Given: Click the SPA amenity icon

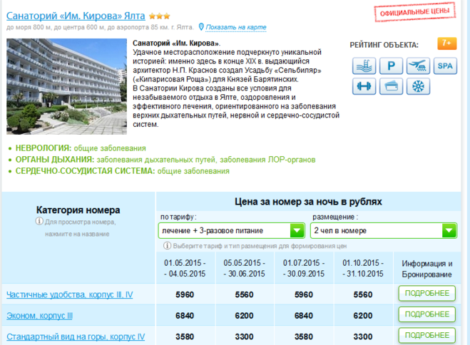Looking at the screenshot, I should click(x=445, y=66).
